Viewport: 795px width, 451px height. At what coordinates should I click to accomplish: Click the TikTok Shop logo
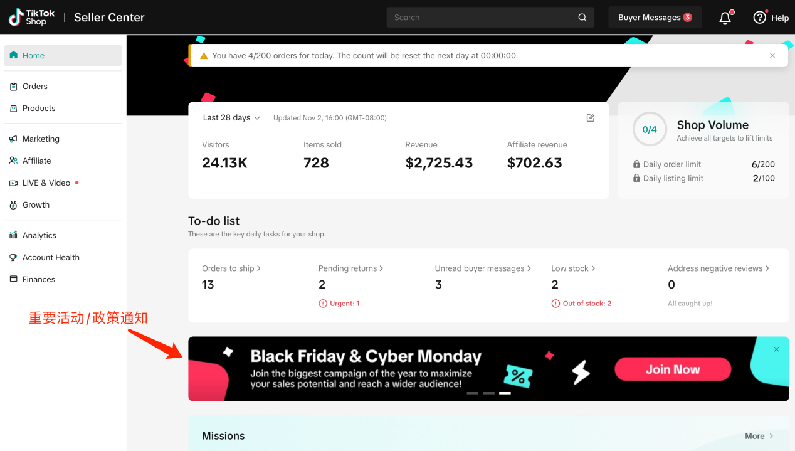[31, 18]
